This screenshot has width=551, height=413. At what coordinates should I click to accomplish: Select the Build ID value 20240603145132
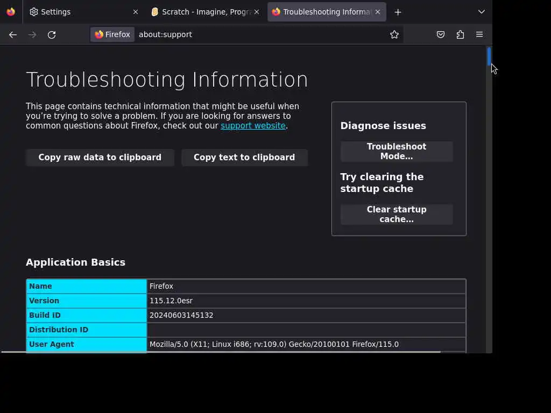[x=181, y=315]
